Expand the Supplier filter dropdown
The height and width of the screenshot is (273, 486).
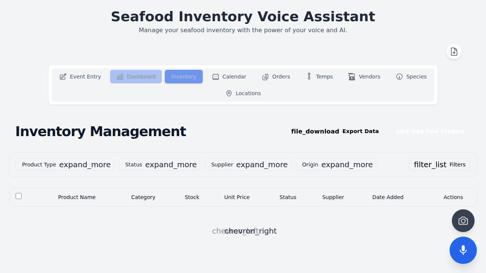(x=248, y=164)
